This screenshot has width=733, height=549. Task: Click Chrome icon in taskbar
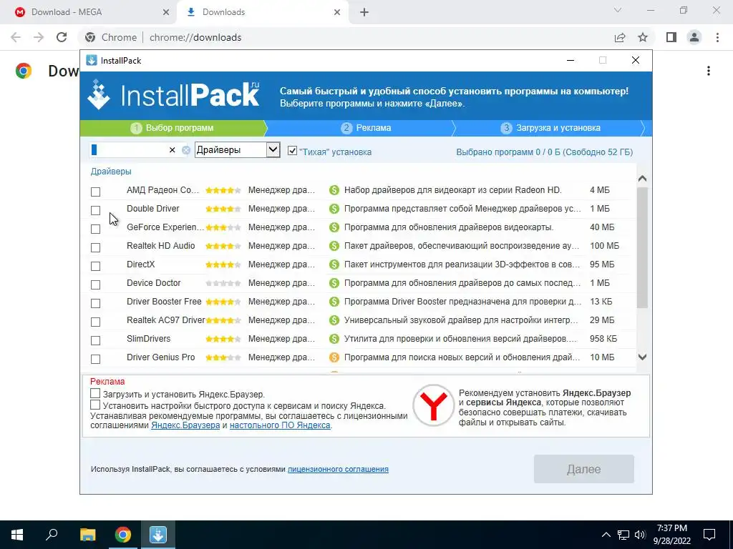(123, 535)
